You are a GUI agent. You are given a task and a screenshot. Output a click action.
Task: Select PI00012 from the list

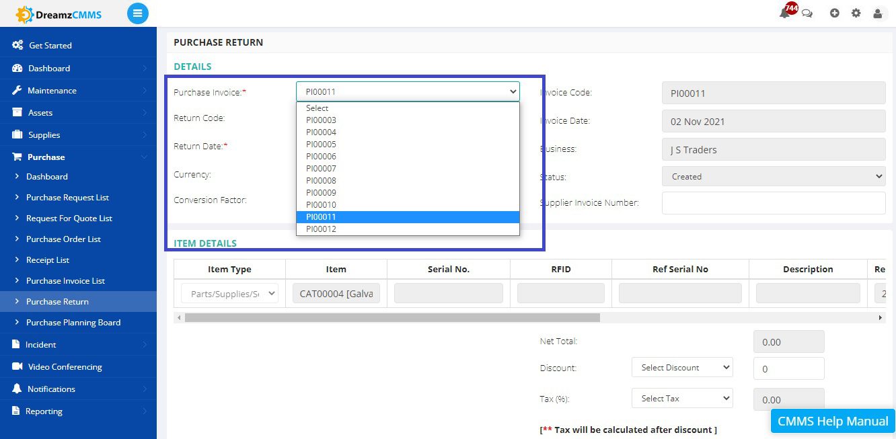(408, 229)
